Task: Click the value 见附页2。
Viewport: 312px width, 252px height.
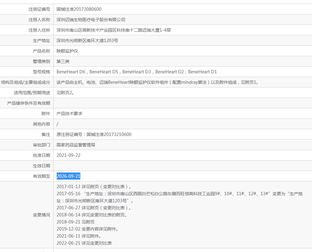Action: click(x=65, y=93)
